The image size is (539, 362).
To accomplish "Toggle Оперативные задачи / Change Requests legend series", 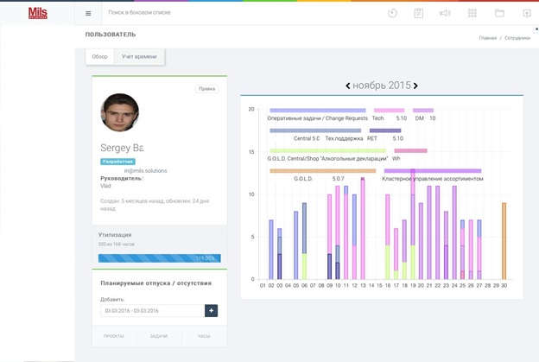I will [x=318, y=117].
